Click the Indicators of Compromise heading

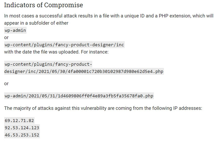[43, 5]
